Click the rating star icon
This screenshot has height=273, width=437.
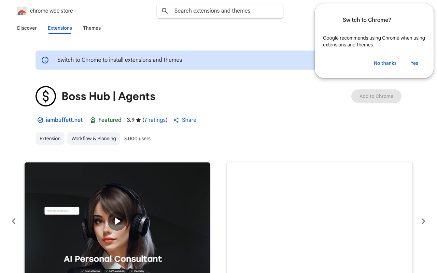(138, 120)
